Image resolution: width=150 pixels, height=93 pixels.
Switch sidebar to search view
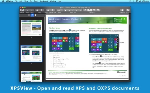click(x=35, y=15)
